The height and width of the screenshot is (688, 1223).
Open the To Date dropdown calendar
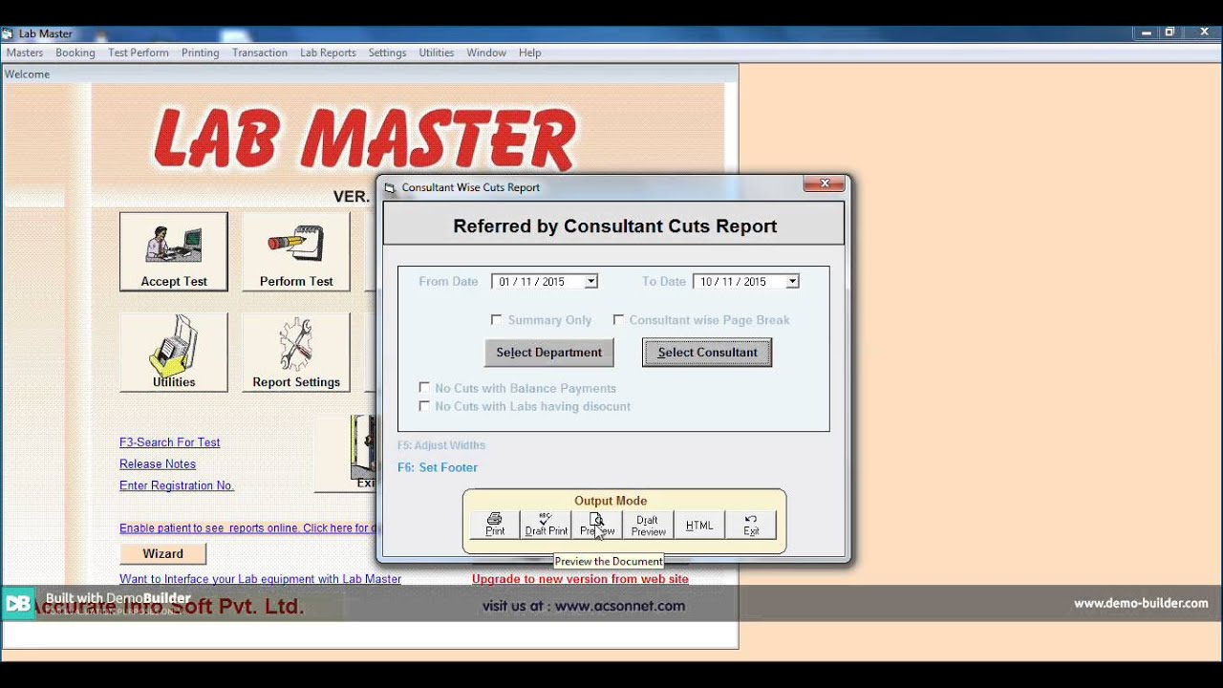pos(792,282)
